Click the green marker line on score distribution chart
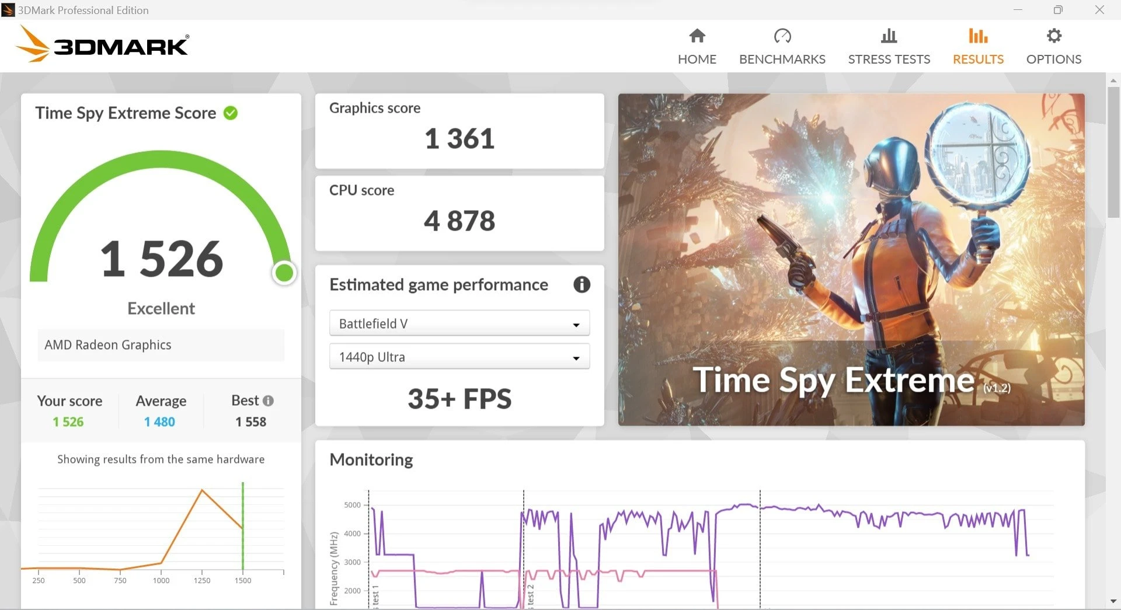The height and width of the screenshot is (610, 1121). [243, 525]
